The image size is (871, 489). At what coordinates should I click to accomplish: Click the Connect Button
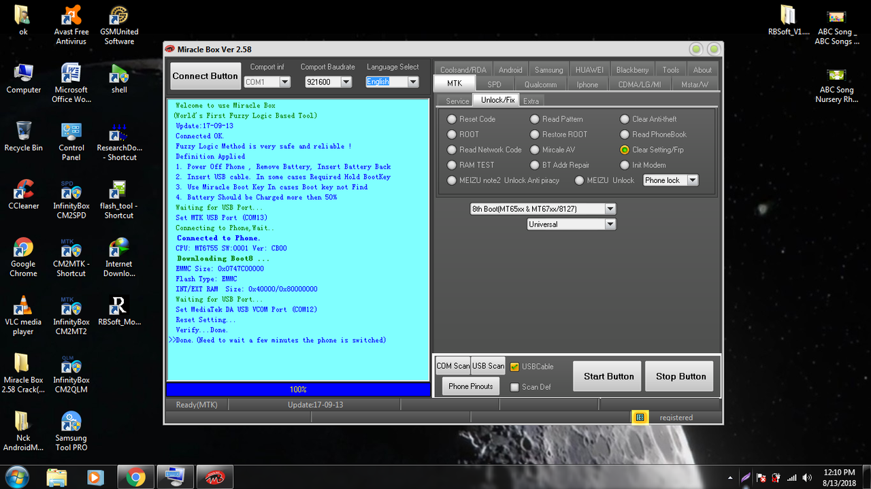click(205, 76)
